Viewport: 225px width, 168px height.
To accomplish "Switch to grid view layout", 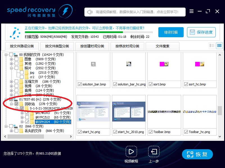I will pyautogui.click(x=219, y=45).
